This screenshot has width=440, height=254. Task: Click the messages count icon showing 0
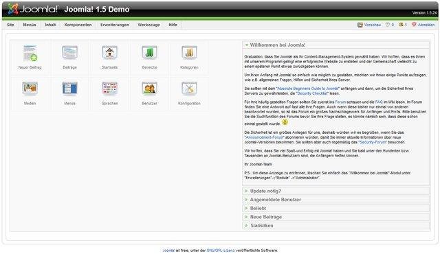388,25
